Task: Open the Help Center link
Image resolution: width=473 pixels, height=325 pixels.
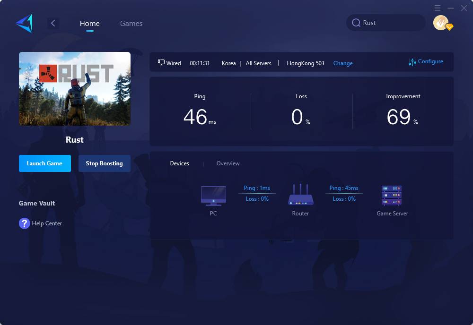Action: pyautogui.click(x=47, y=223)
